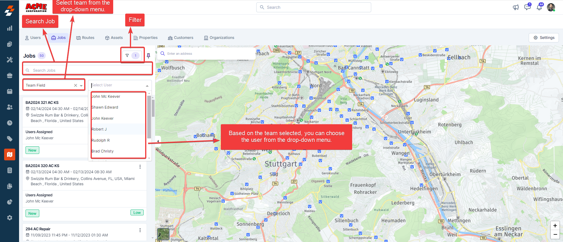The width and height of the screenshot is (563, 242).
Task: Expand the Team Field dropdown arrow
Action: 81,85
